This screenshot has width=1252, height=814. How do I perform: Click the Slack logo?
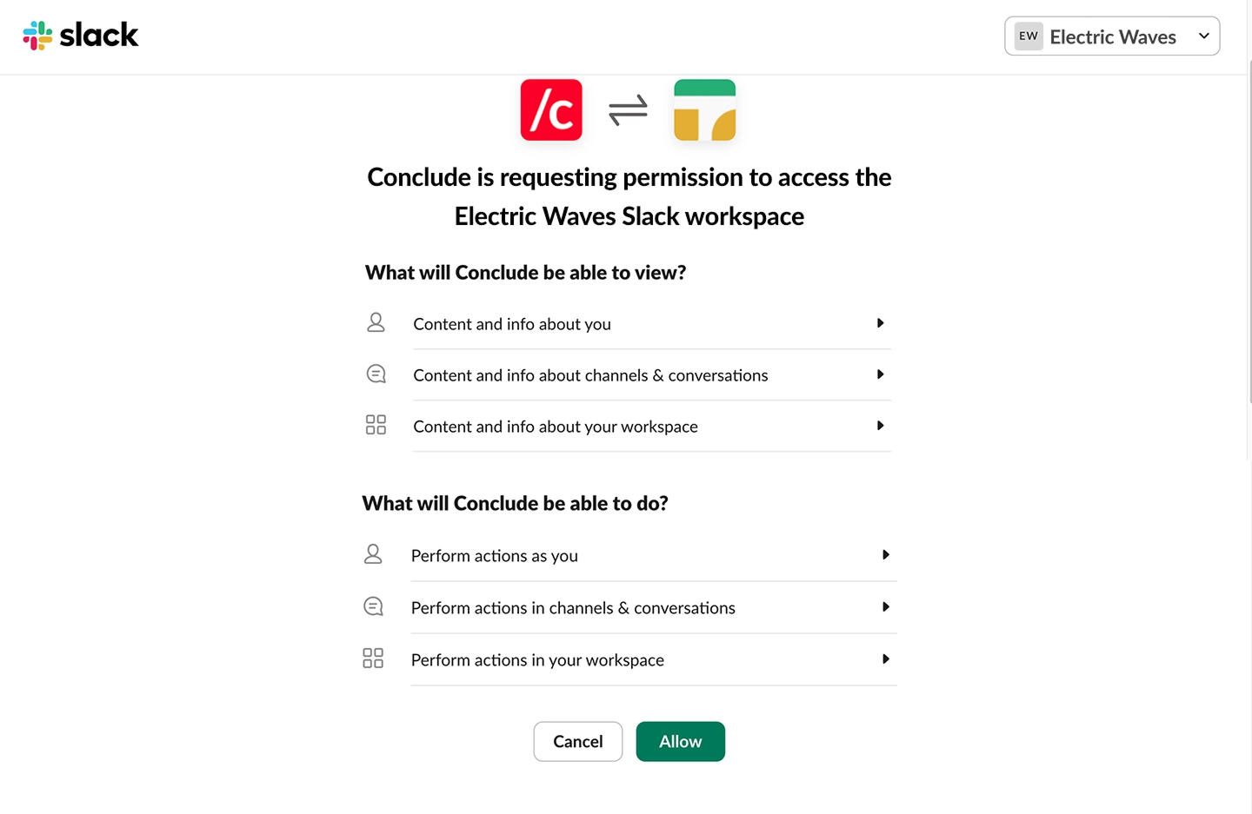(80, 36)
